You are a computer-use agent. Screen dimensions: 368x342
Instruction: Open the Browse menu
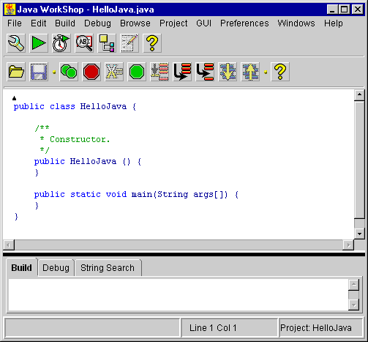pos(135,23)
